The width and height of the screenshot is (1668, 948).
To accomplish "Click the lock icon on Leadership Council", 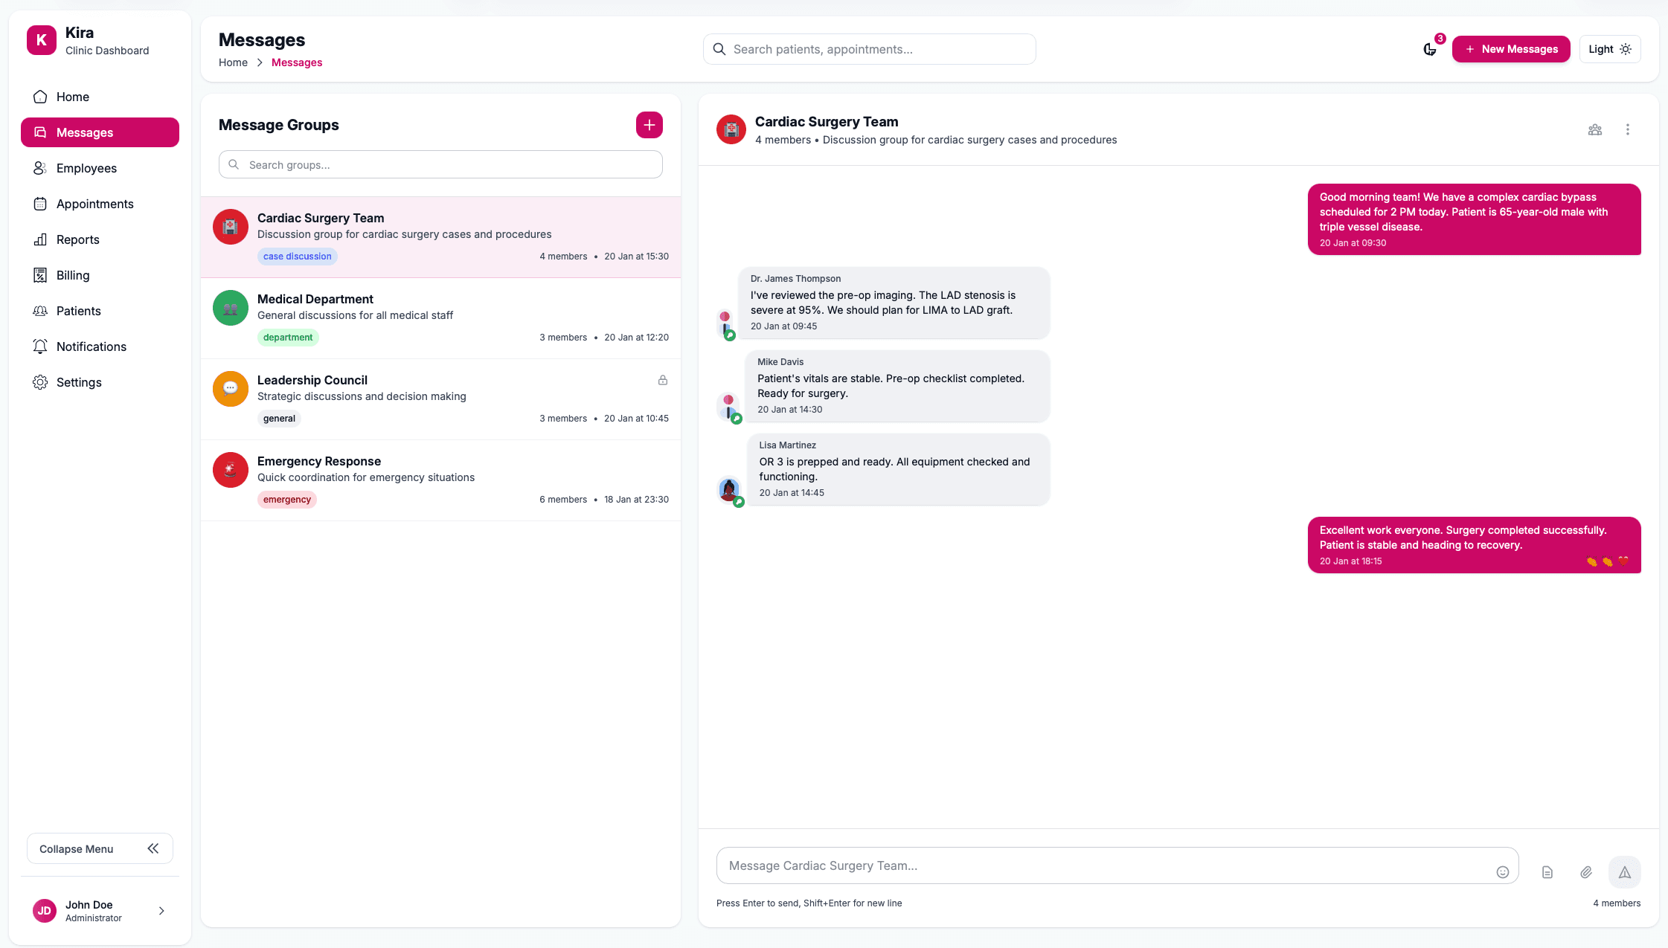I will (x=662, y=380).
